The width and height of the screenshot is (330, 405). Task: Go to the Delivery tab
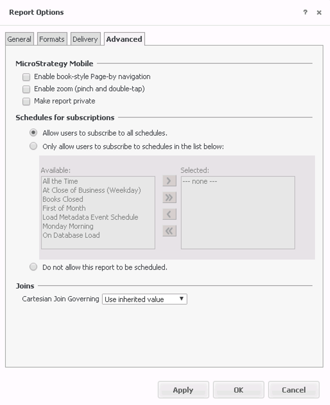pyautogui.click(x=85, y=39)
